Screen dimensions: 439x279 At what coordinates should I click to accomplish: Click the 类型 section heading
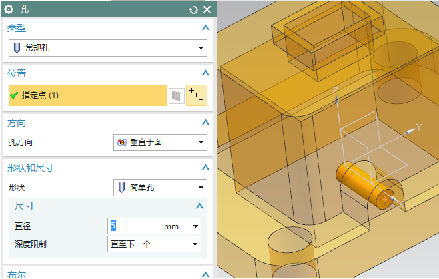(x=17, y=28)
